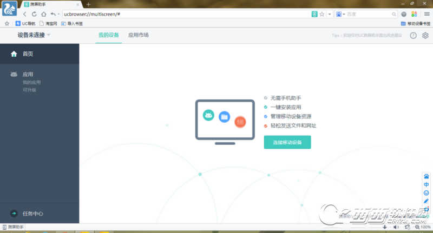Switch to the 我的设备 tab

click(x=109, y=35)
